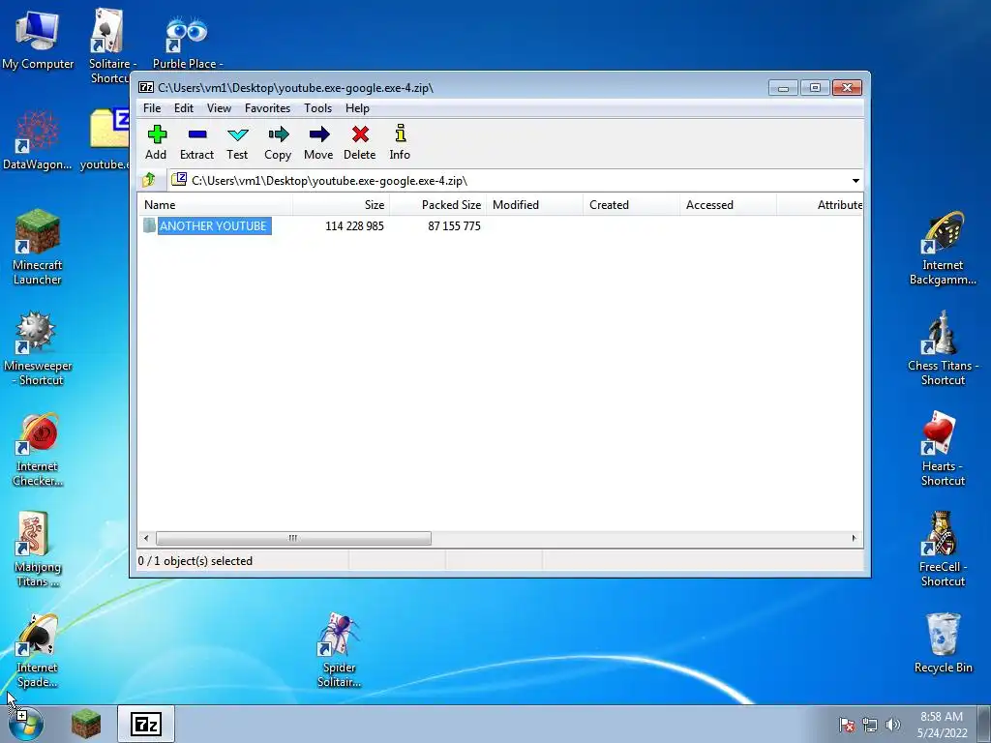Select the Internet Spades icon
Screen dimensions: 991x743
coord(38,651)
